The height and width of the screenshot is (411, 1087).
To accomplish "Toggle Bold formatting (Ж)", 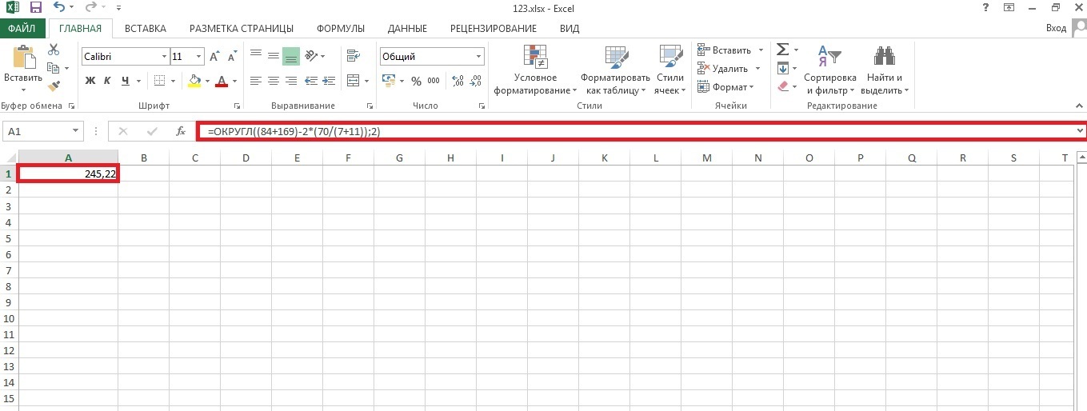I will [90, 81].
